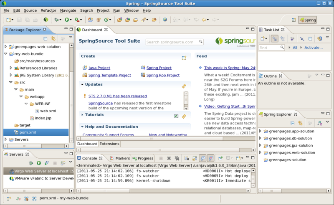Expand greenpages.web-solution in Package Explorer
The height and width of the screenshot is (205, 334).
point(6,46)
